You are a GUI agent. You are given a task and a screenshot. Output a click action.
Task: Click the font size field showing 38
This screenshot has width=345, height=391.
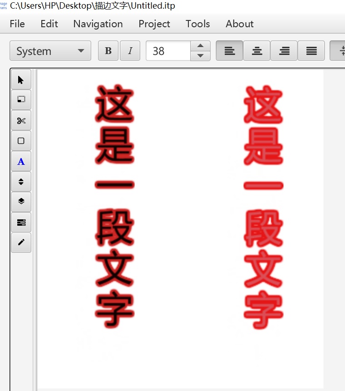click(168, 51)
